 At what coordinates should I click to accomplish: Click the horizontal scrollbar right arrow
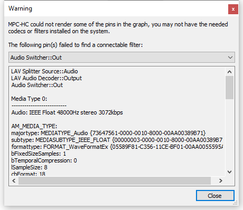click(x=221, y=181)
